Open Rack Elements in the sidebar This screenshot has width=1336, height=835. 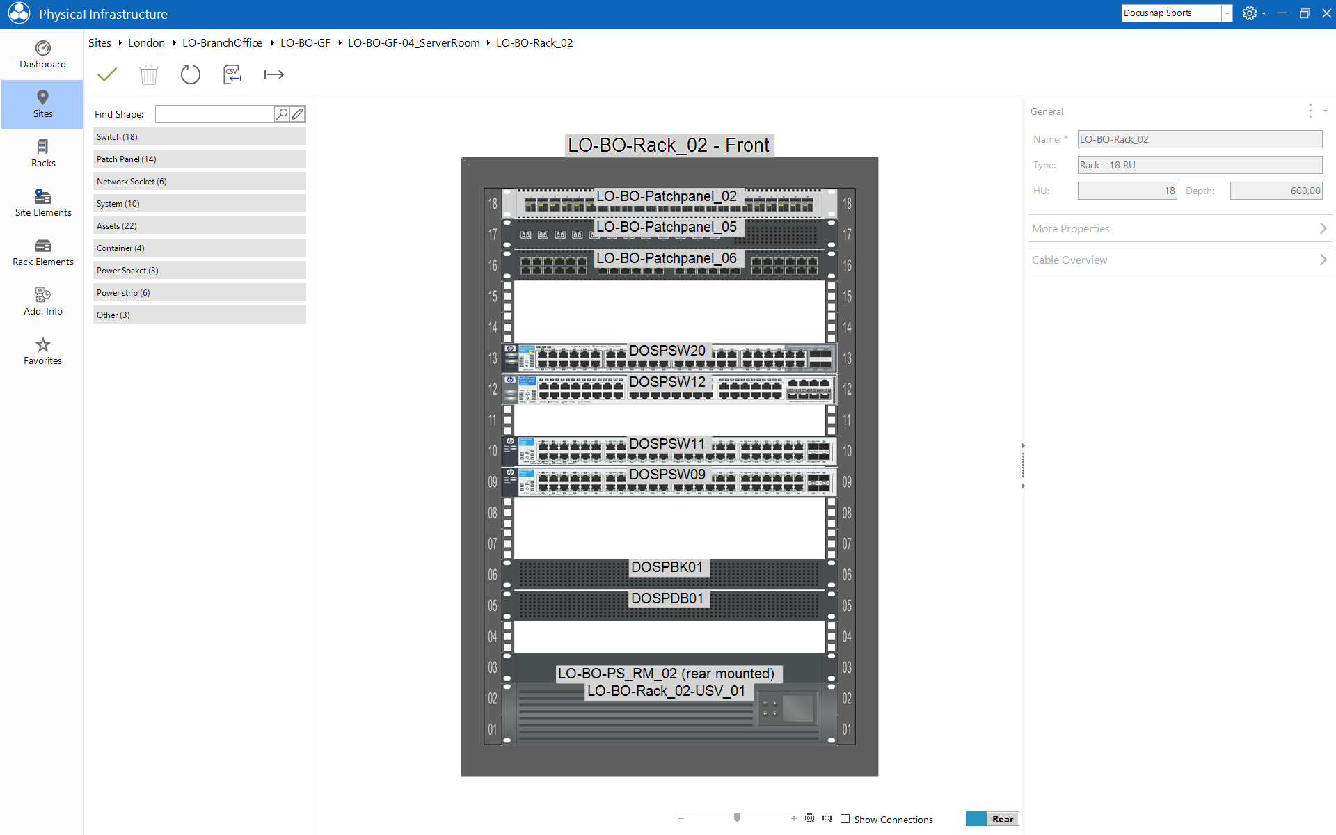tap(42, 253)
